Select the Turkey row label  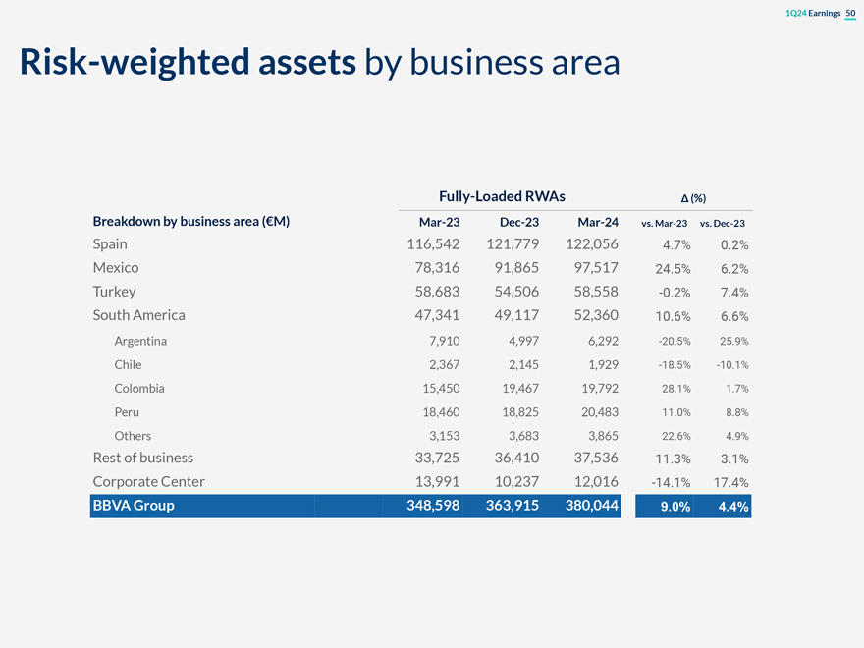click(x=114, y=292)
